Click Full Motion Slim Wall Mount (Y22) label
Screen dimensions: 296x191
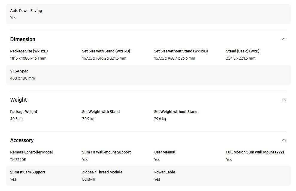click(x=255, y=152)
